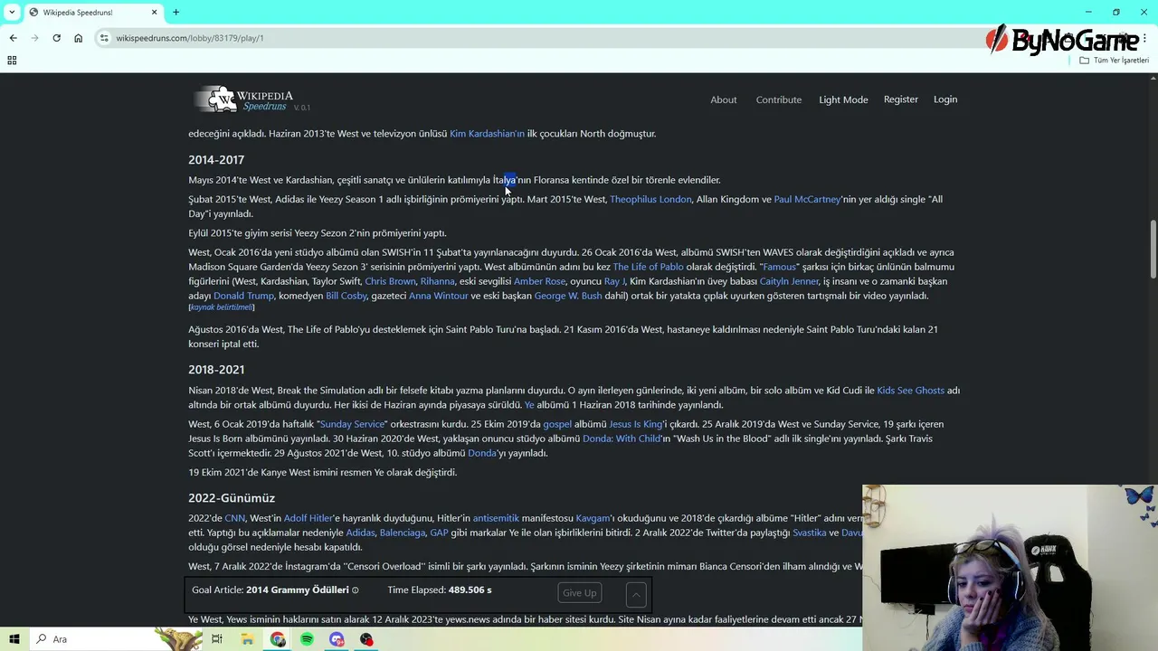Screen dimensions: 1158x651
Task: Go to Register
Action: [901, 99]
